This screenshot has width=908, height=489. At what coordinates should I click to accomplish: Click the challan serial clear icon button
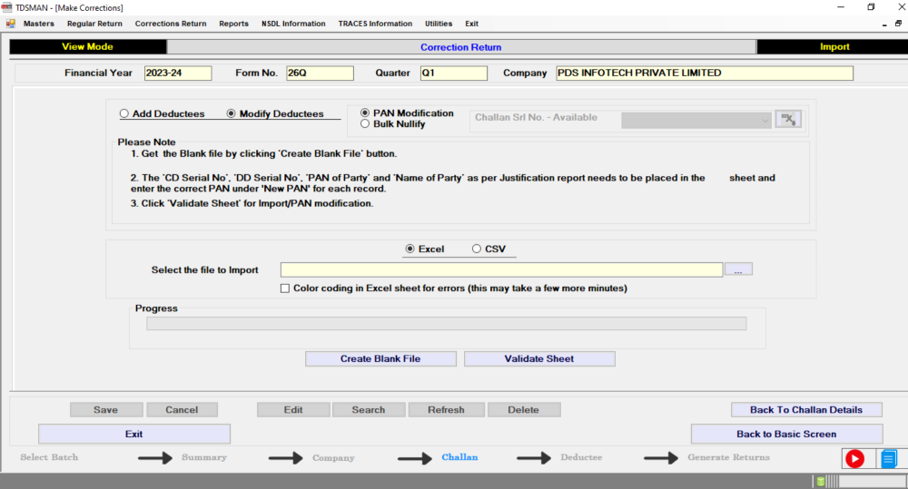pos(788,119)
